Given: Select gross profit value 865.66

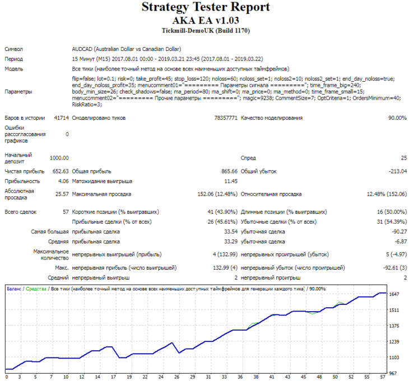Looking at the screenshot, I should coord(230,171).
